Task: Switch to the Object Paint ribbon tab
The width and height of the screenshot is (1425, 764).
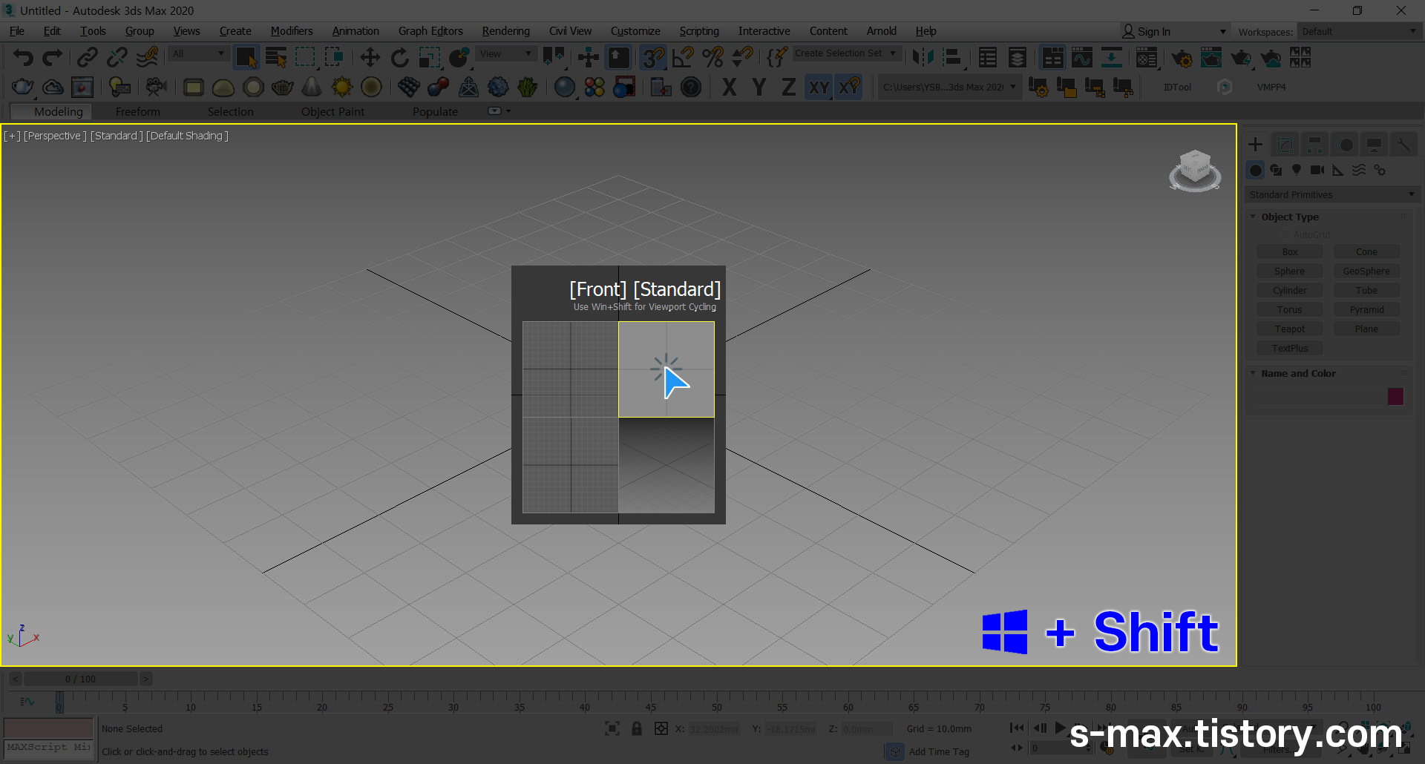Action: (x=332, y=111)
